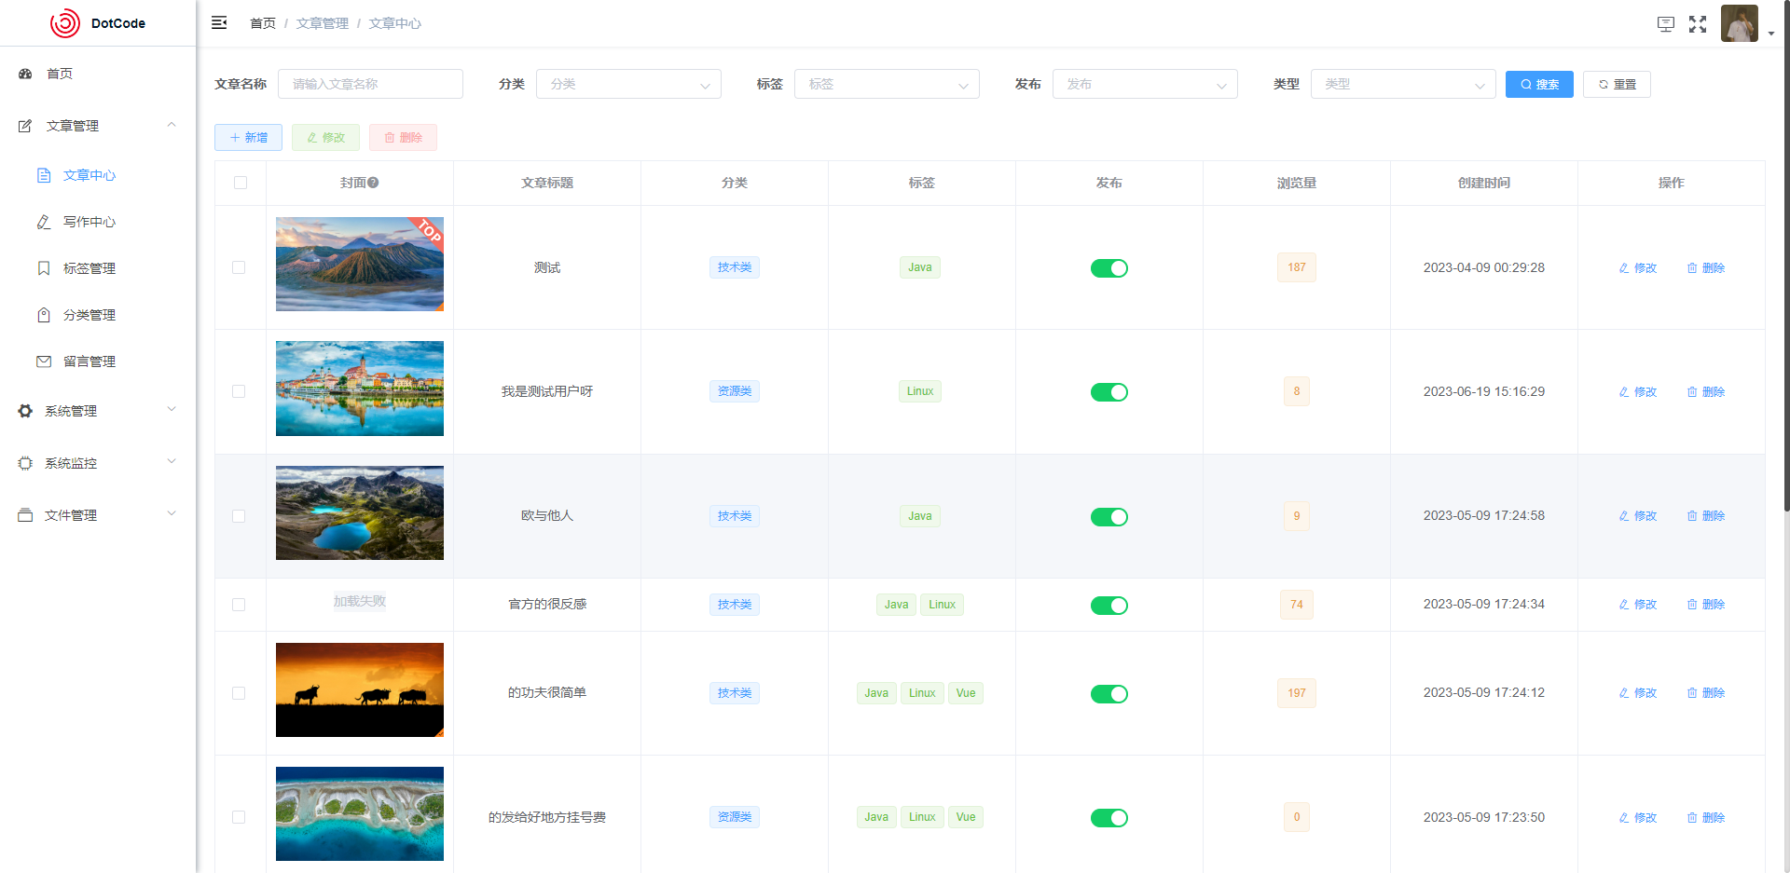Go to 首页 in the sidebar

(x=60, y=74)
